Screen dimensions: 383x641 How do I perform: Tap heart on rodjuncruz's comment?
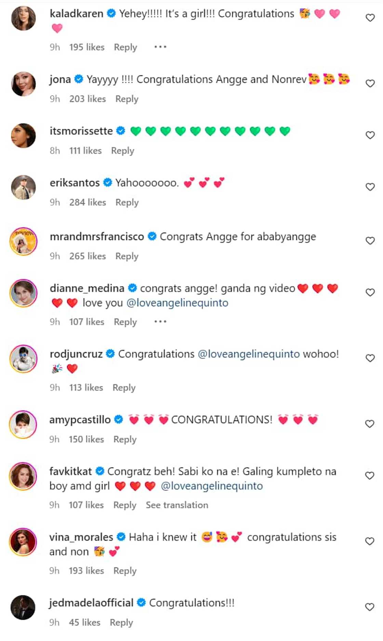(370, 358)
